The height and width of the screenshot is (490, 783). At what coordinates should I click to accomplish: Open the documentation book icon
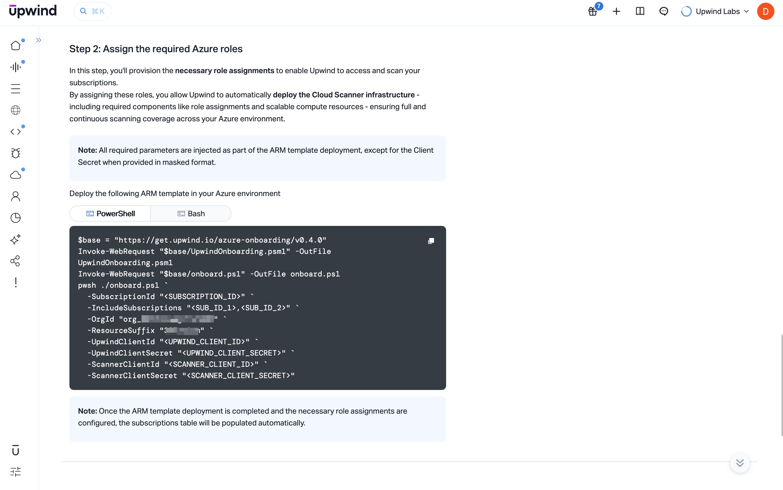[x=640, y=11]
